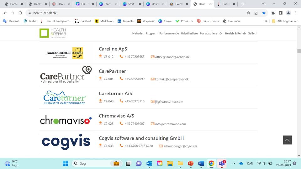Open the Podio bookmark

[x=30, y=21]
